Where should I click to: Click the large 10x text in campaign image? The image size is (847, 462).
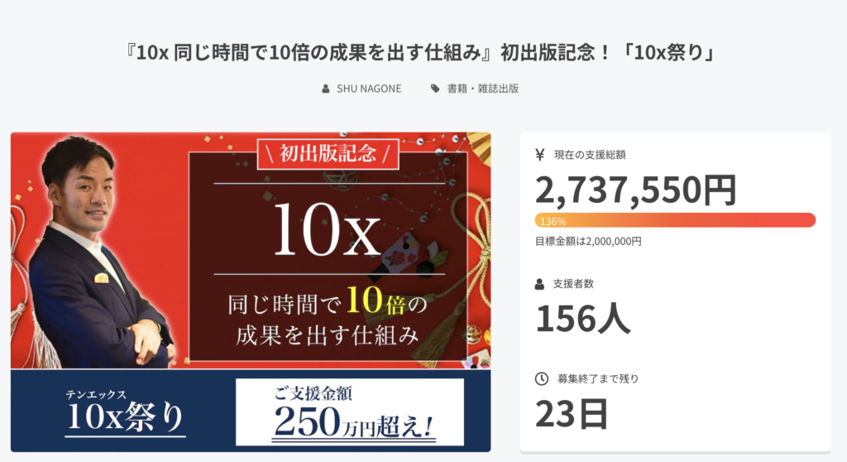[x=326, y=229]
